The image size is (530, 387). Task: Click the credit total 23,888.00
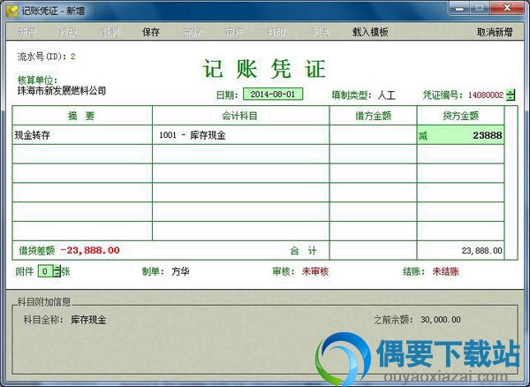tap(481, 251)
